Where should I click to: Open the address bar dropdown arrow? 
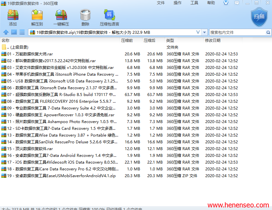[x=204, y=33]
